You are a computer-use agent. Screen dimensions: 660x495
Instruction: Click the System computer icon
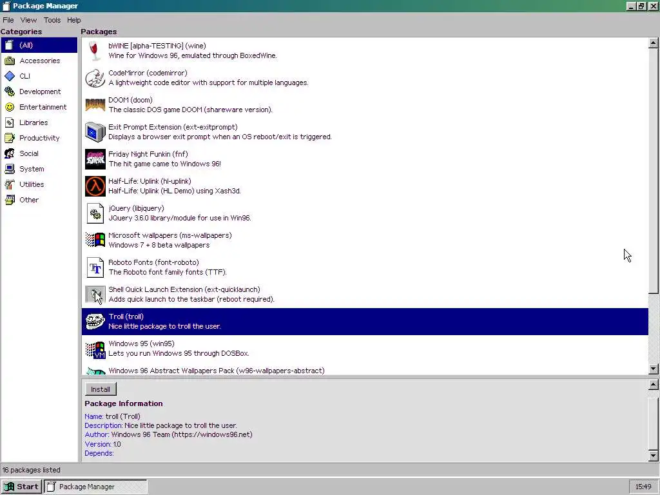coord(10,169)
